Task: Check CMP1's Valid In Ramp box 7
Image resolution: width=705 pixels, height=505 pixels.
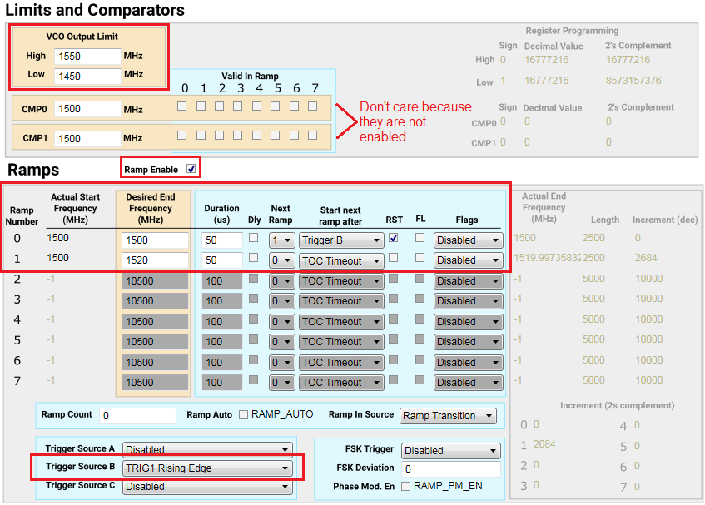Action: click(x=313, y=134)
